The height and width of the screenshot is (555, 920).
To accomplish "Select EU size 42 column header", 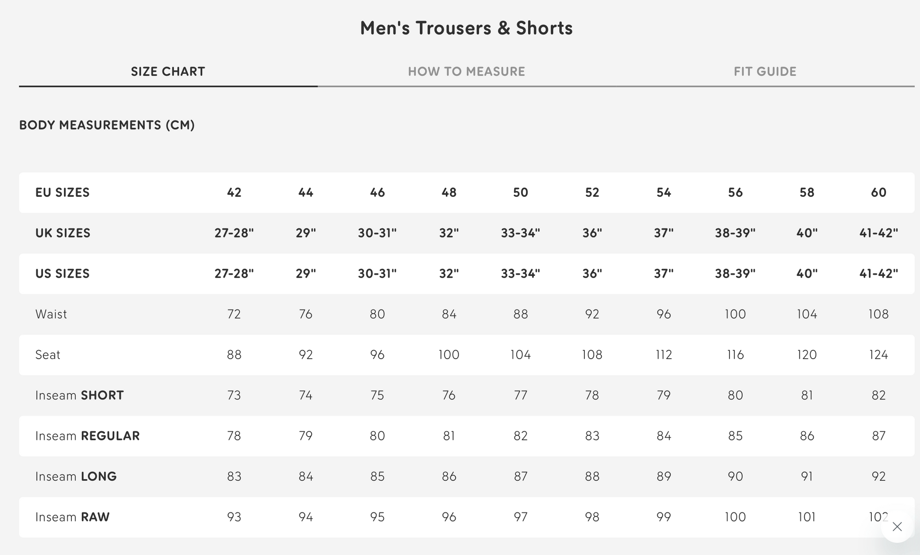I will click(x=234, y=193).
